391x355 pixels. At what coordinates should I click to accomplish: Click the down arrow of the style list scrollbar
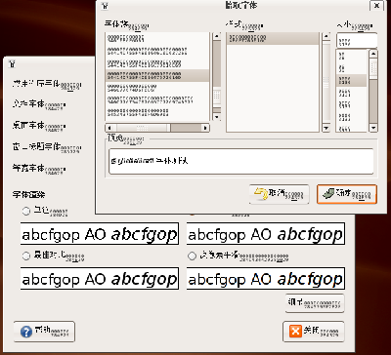[x=326, y=128]
